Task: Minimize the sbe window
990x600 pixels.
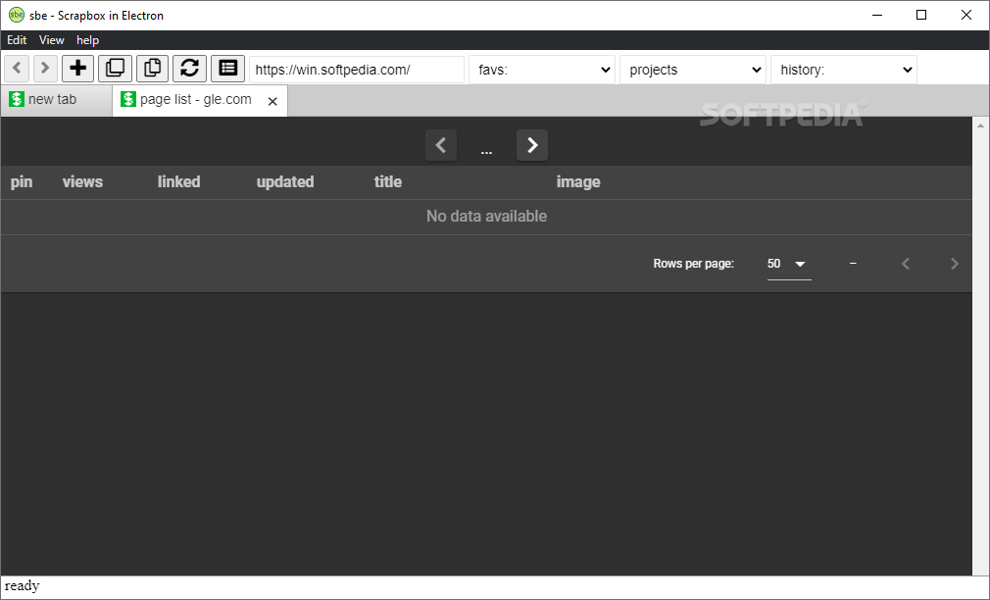Action: click(x=877, y=15)
